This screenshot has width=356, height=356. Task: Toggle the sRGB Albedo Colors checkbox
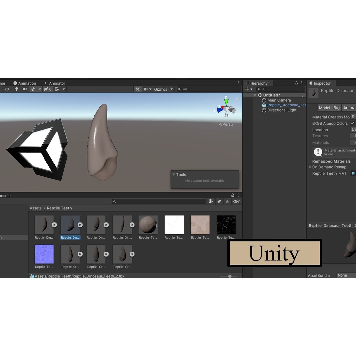pos(353,123)
